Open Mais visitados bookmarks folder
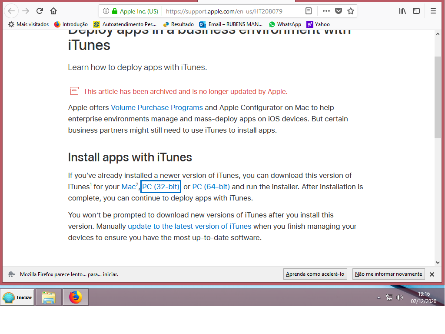This screenshot has width=445, height=334. coord(29,24)
